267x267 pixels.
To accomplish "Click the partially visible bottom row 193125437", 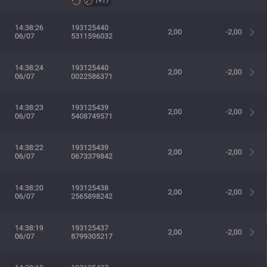I will click(89, 266).
